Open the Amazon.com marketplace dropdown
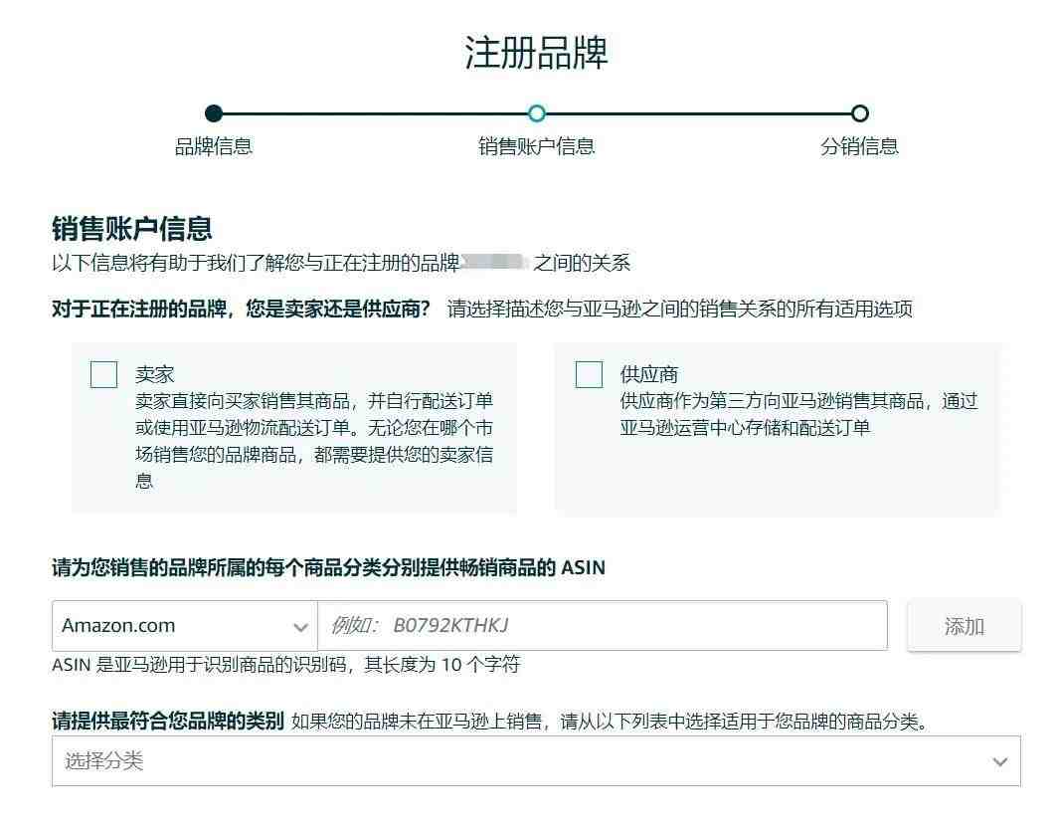The width and height of the screenshot is (1057, 834). click(x=185, y=625)
